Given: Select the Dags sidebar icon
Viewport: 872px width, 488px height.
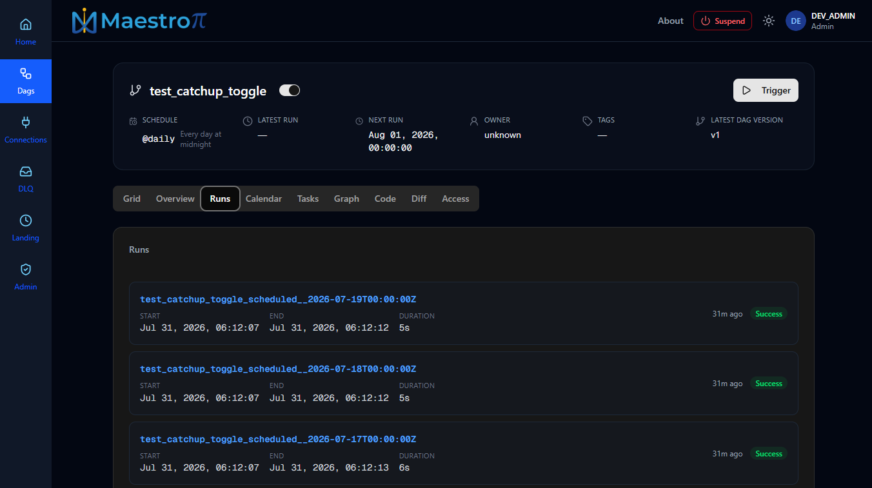Looking at the screenshot, I should coord(26,73).
